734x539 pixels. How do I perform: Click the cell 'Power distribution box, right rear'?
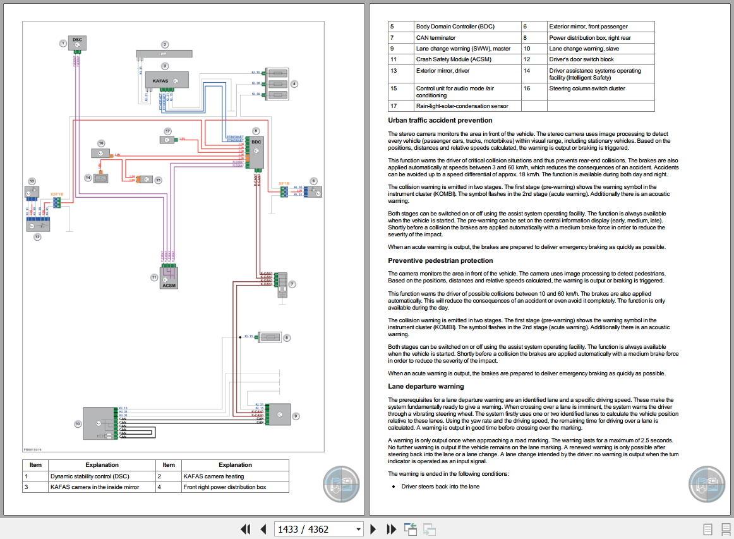(601, 38)
